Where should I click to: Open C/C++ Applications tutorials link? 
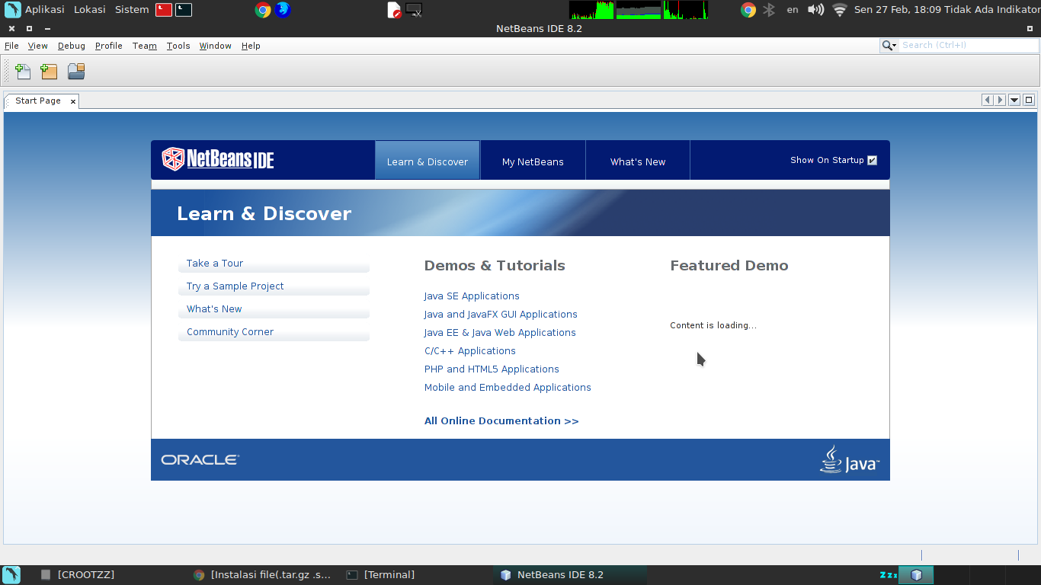tap(470, 351)
